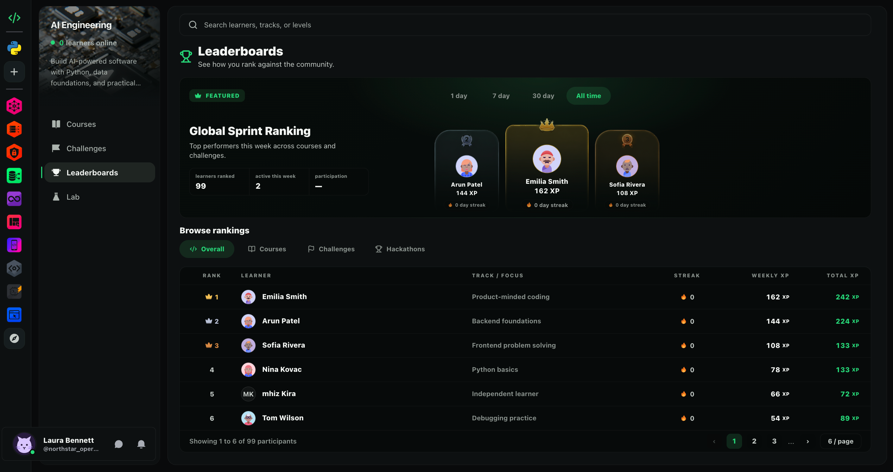The image size is (893, 472).
Task: Click the AI Engineering track banner title
Action: click(81, 25)
